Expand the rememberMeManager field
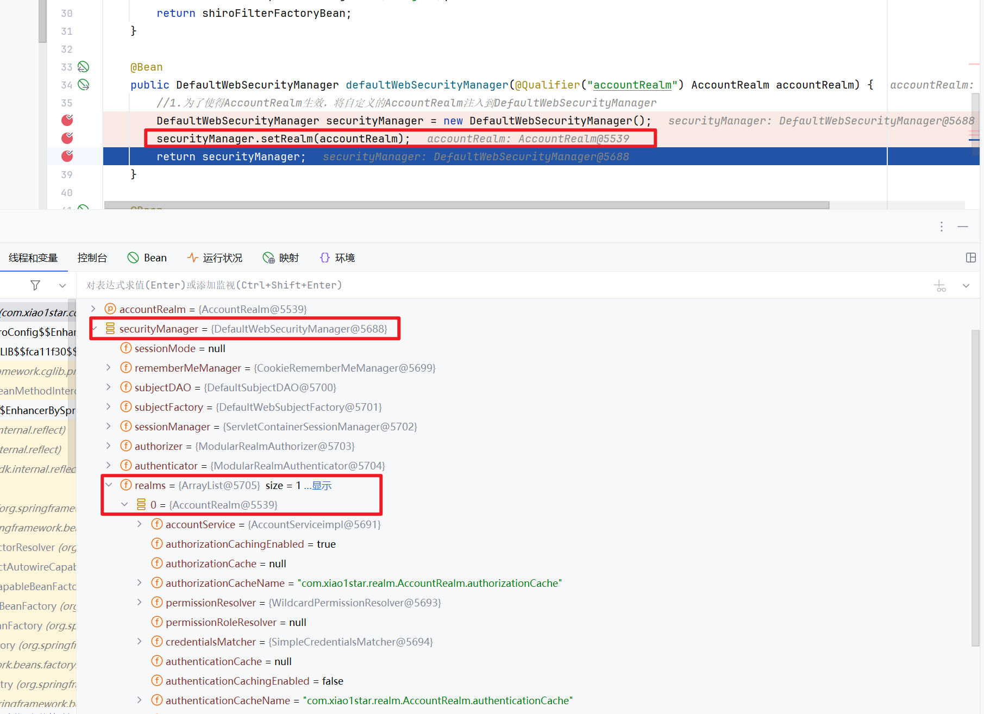 109,368
